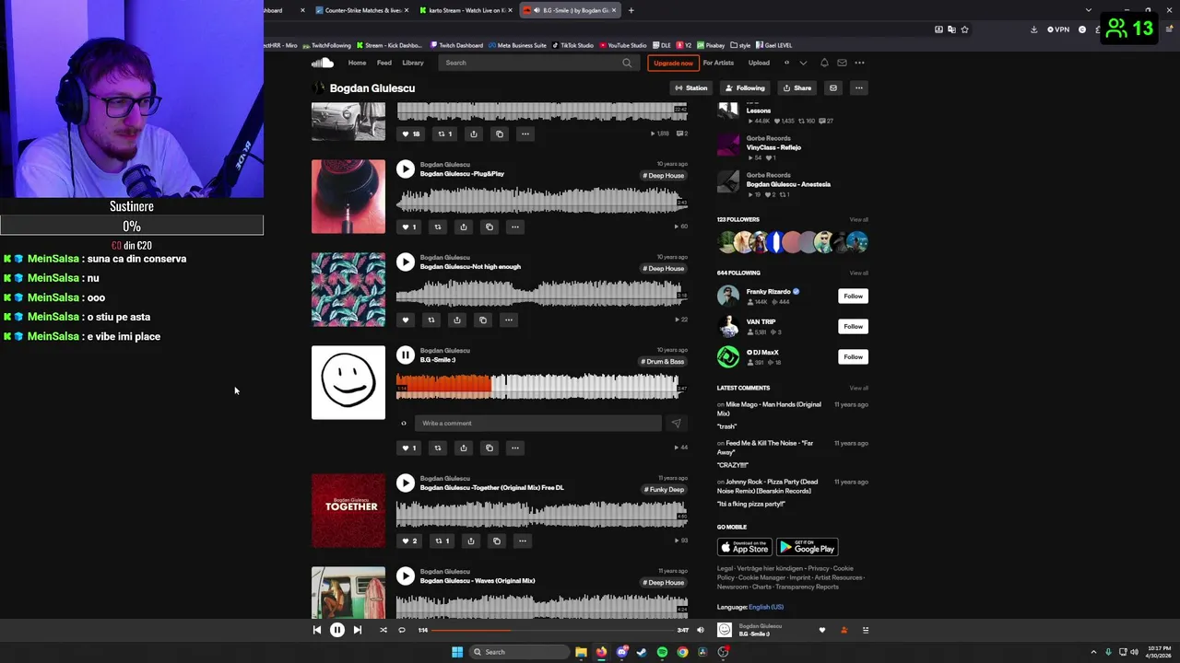Screen dimensions: 1180x663
Task: Like the Not high enough track
Action: point(406,320)
